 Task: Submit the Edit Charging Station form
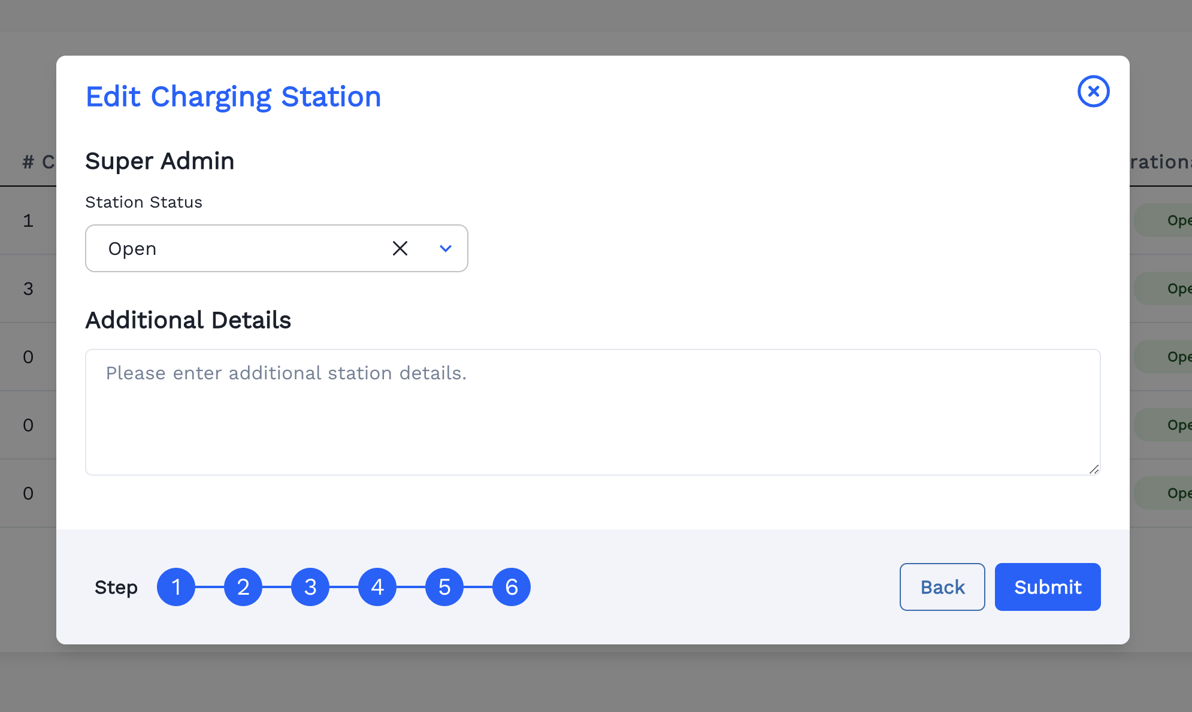[x=1047, y=587]
